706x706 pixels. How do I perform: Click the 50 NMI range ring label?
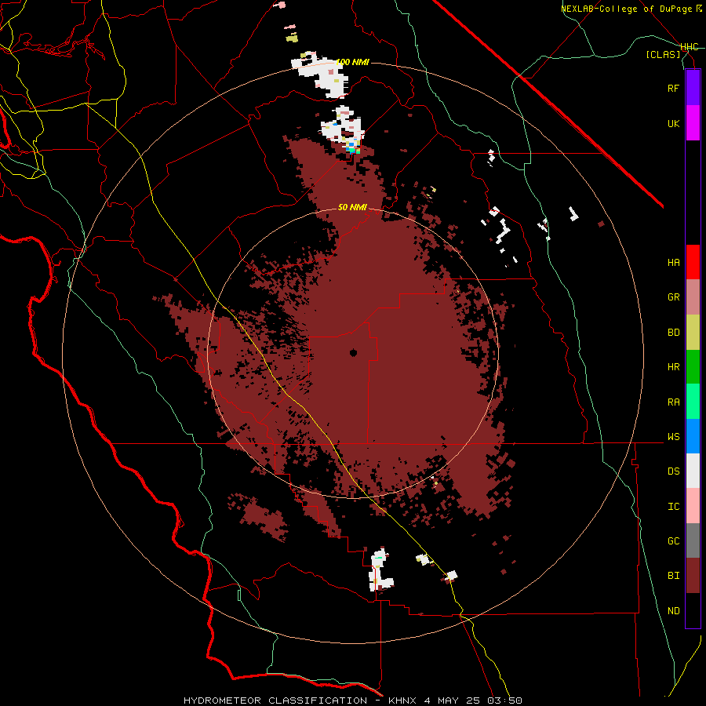[352, 208]
